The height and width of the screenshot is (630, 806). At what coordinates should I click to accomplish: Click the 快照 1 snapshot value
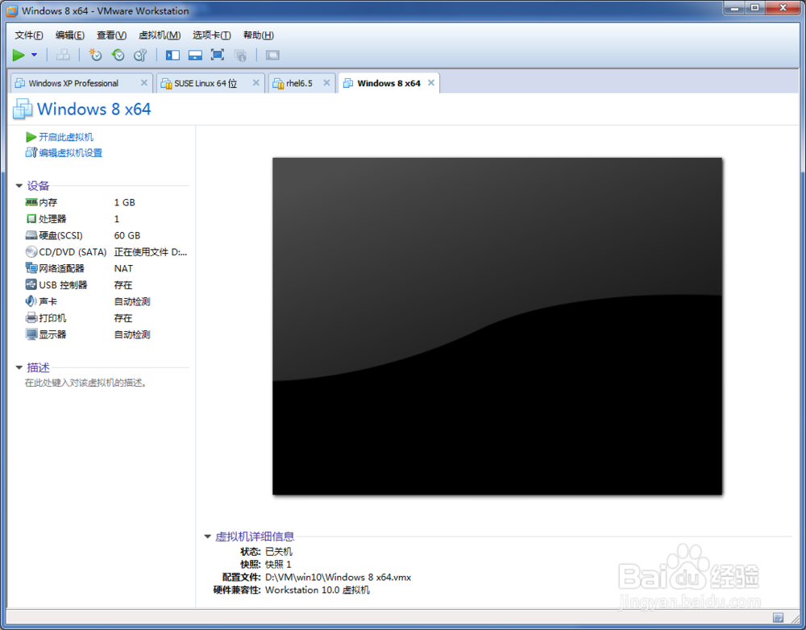click(278, 564)
